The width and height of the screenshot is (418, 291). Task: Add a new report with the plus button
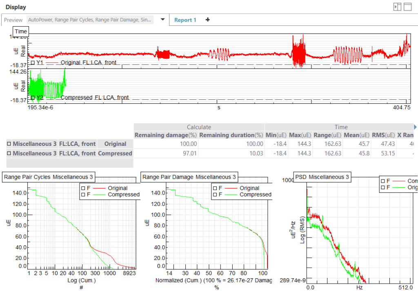(207, 20)
